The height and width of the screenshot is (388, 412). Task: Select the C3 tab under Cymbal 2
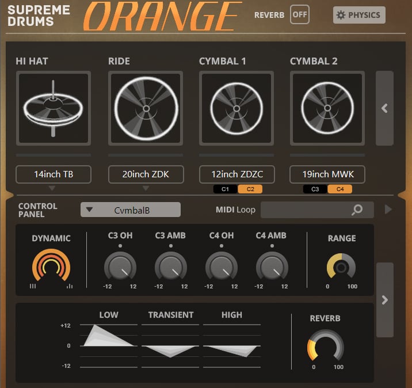pos(315,189)
